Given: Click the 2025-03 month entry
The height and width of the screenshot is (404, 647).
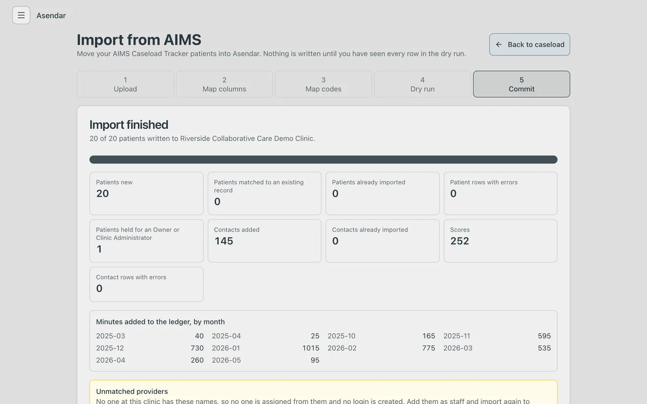Looking at the screenshot, I should (x=150, y=336).
